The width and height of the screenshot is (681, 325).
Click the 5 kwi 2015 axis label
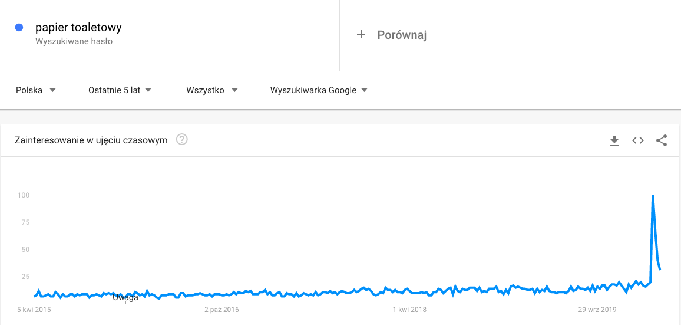34,310
